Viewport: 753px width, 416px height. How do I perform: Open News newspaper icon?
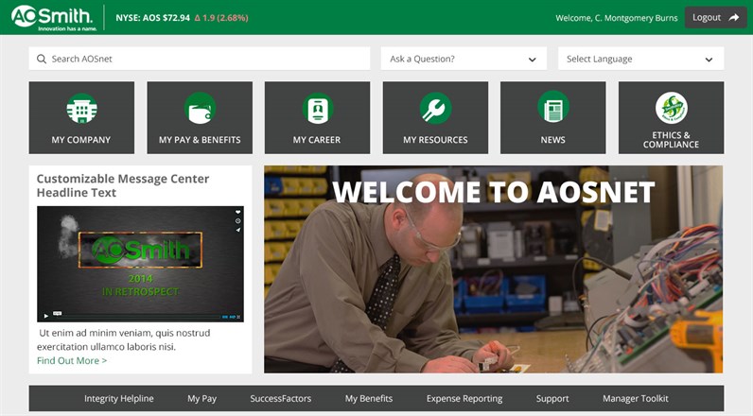pyautogui.click(x=553, y=109)
